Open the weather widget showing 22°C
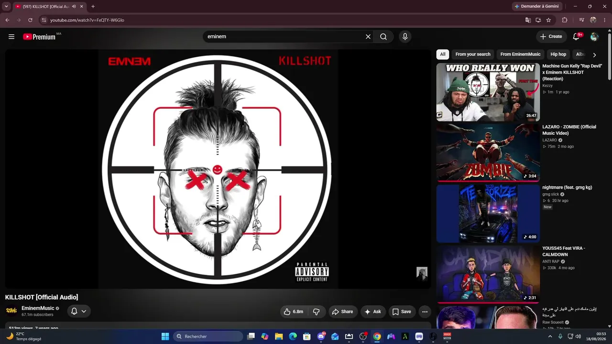 (24, 336)
